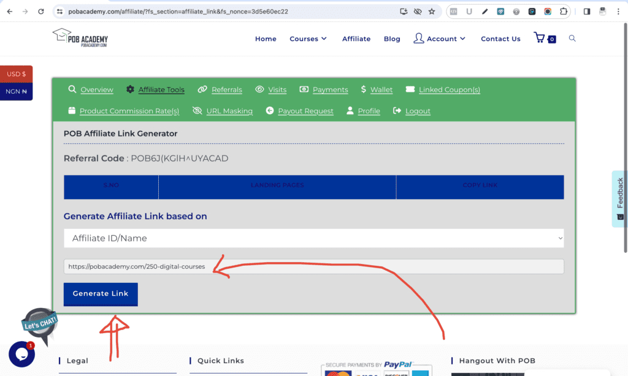The image size is (628, 376).
Task: Expand the Account dropdown
Action: (446, 39)
